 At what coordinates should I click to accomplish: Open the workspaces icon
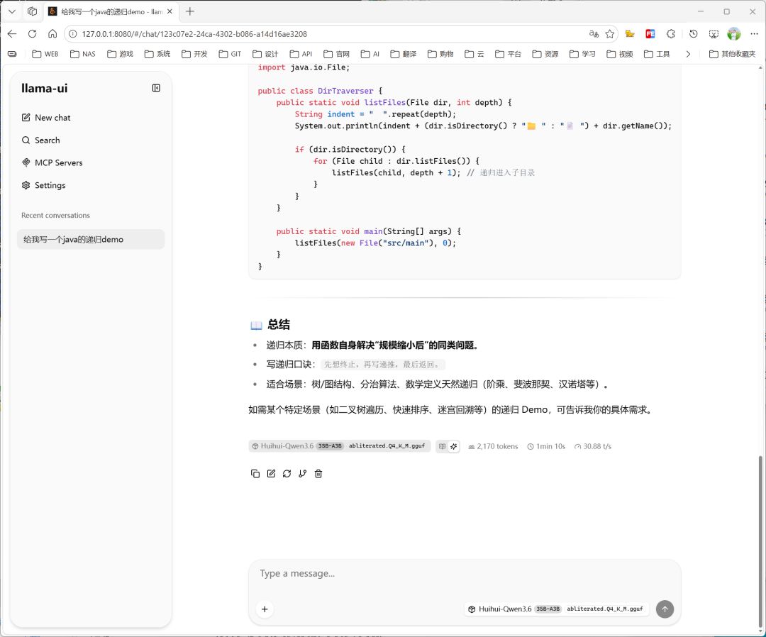(32, 11)
